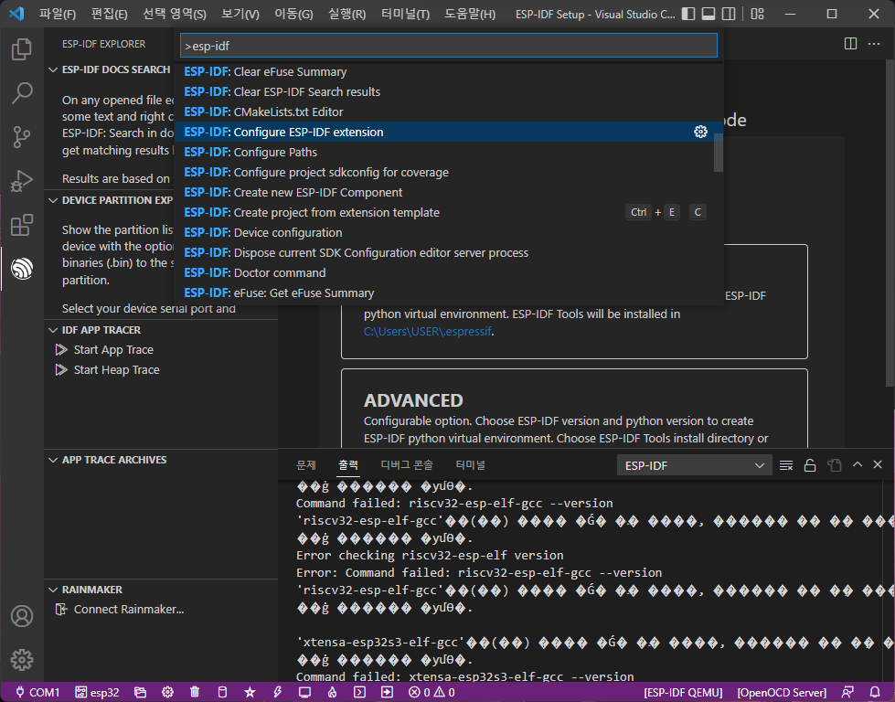Viewport: 895px width, 702px height.
Task: Choose flash method star icon
Action: [x=250, y=692]
